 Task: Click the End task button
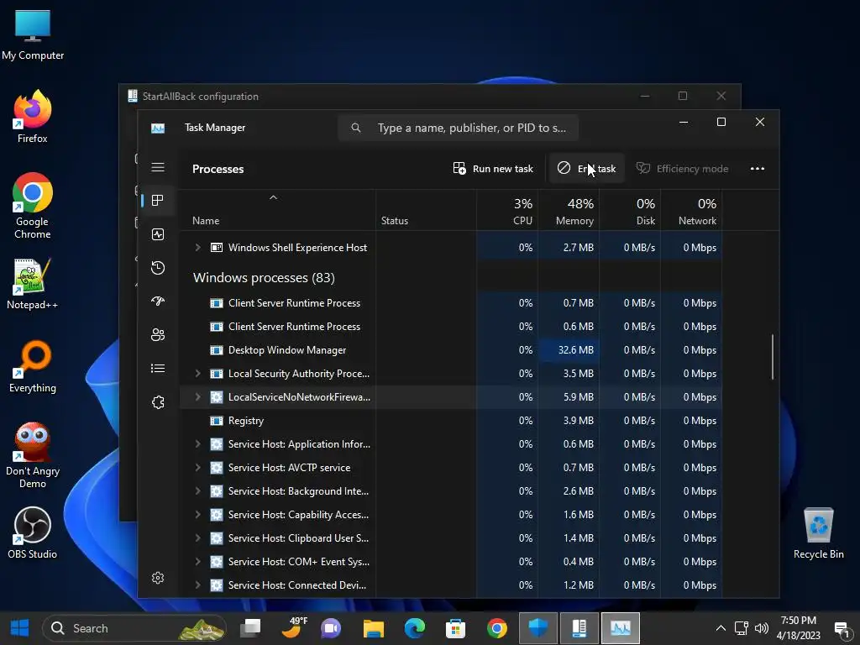point(587,168)
